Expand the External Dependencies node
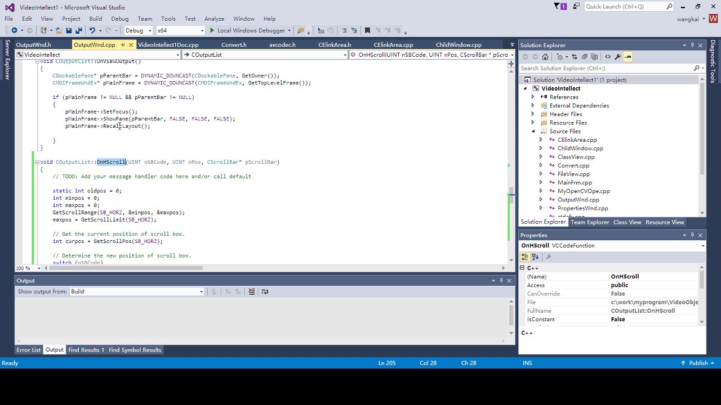Image resolution: width=721 pixels, height=405 pixels. point(533,106)
